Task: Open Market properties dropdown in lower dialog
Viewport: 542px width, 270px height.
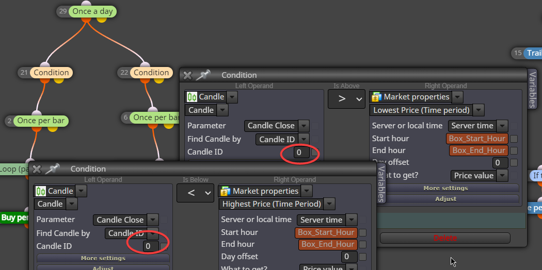Action: [307, 191]
